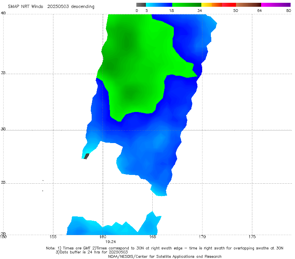295x259 pixels.
Task: Click the title 'SMAP NRT Winds 20250503 descending'
Action: (51, 6)
